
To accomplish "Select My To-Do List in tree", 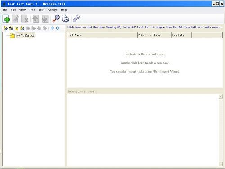I will pyautogui.click(x=25, y=36).
